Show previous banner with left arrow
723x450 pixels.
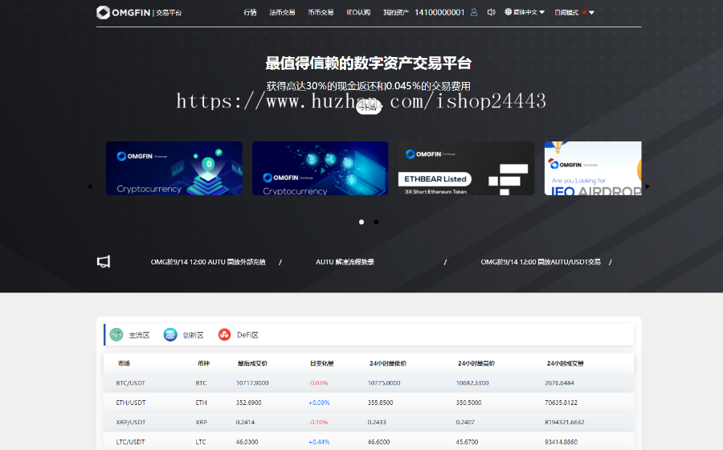[89, 186]
